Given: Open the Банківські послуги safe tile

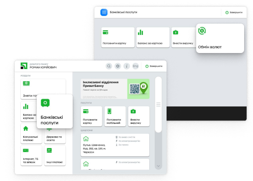Looking at the screenshot, I should 55,112.
